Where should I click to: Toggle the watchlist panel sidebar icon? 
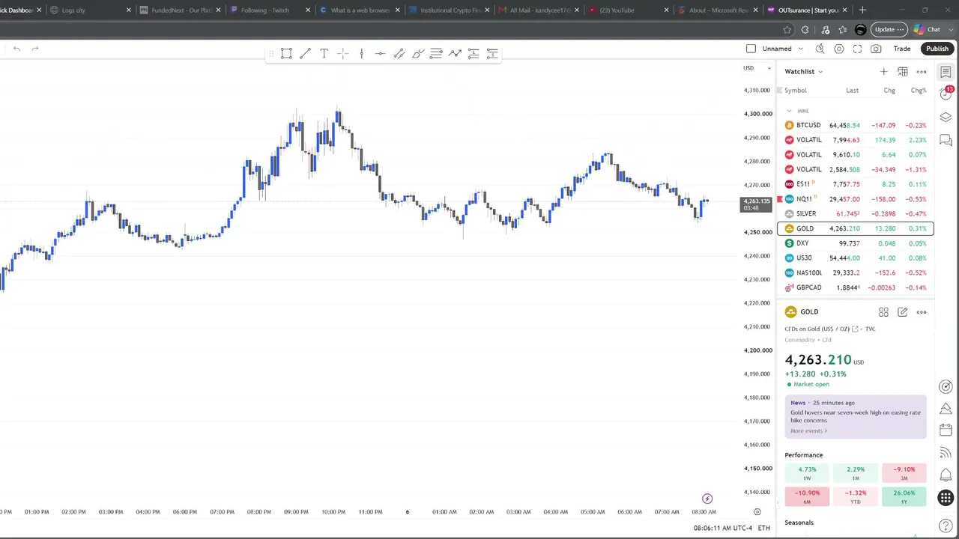[x=946, y=72]
